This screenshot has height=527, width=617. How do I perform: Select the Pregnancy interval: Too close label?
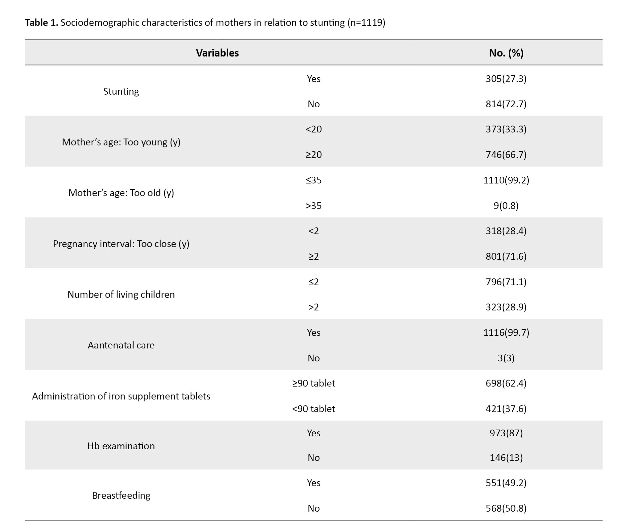click(x=121, y=244)
